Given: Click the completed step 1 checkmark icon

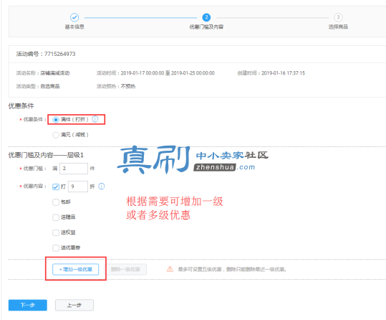Looking at the screenshot, I should click(74, 17).
